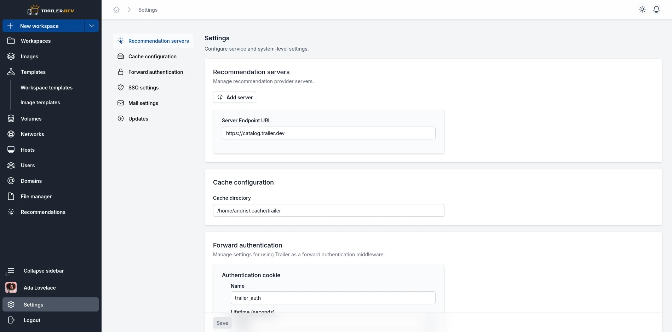
Task: Open Workspaces in the sidebar
Action: pyautogui.click(x=51, y=41)
